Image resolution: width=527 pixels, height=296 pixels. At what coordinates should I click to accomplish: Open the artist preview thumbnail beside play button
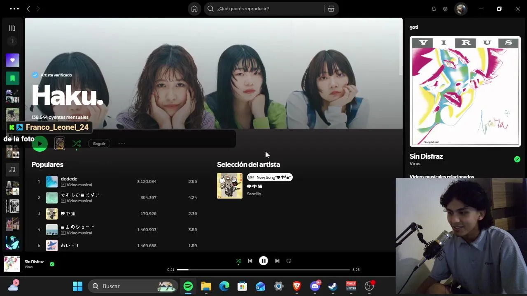coord(60,143)
